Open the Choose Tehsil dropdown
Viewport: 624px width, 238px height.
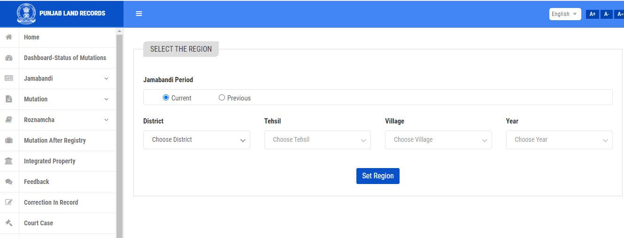[317, 140]
